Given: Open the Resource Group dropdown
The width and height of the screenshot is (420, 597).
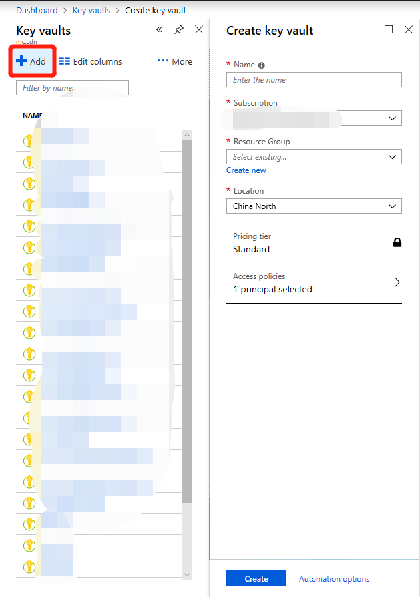Looking at the screenshot, I should (x=392, y=157).
